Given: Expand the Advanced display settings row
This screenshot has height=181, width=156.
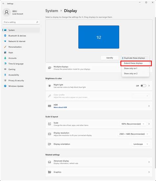Looking at the screenshot, I should coord(99,162).
